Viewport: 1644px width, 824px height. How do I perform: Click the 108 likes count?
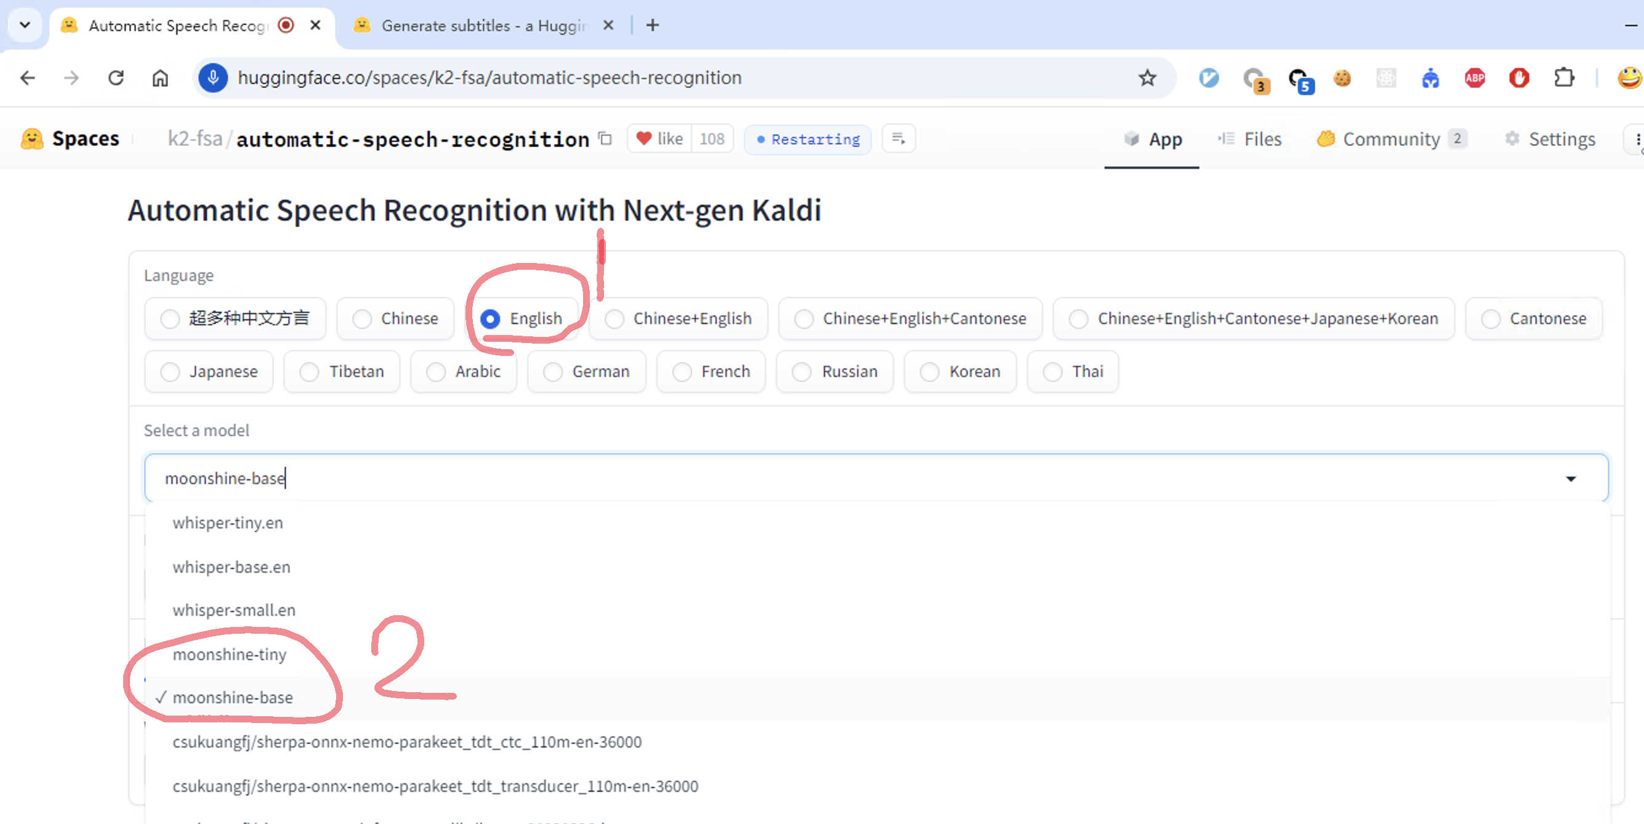[712, 139]
